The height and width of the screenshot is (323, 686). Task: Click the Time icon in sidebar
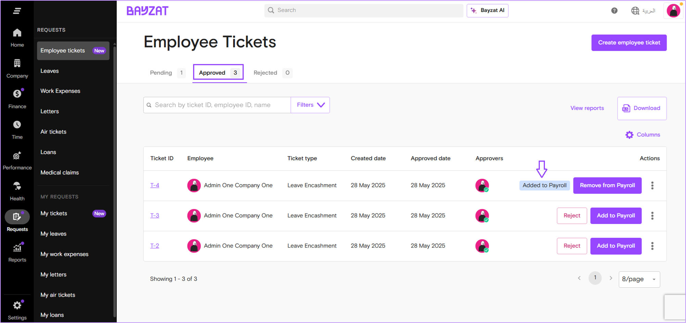17,129
